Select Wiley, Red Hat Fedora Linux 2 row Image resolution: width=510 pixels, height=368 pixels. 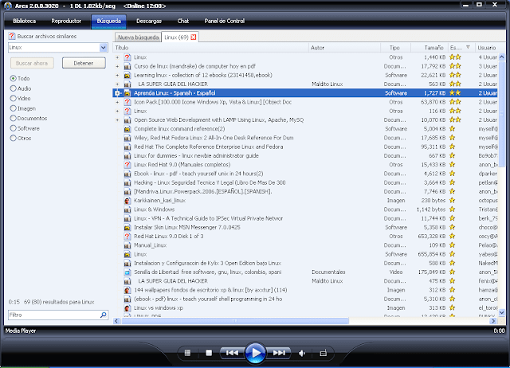305,138
